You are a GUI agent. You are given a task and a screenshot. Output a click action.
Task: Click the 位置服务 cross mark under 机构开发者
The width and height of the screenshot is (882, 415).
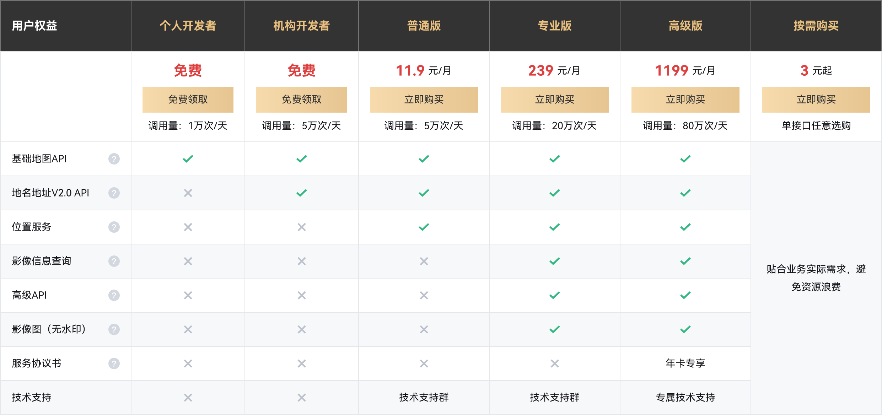[302, 227]
